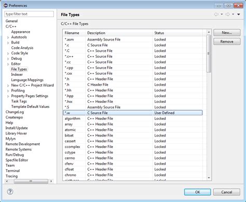Screen dimensions: 246x202
Task: Expand the Autotools tree node
Action: (8, 37)
